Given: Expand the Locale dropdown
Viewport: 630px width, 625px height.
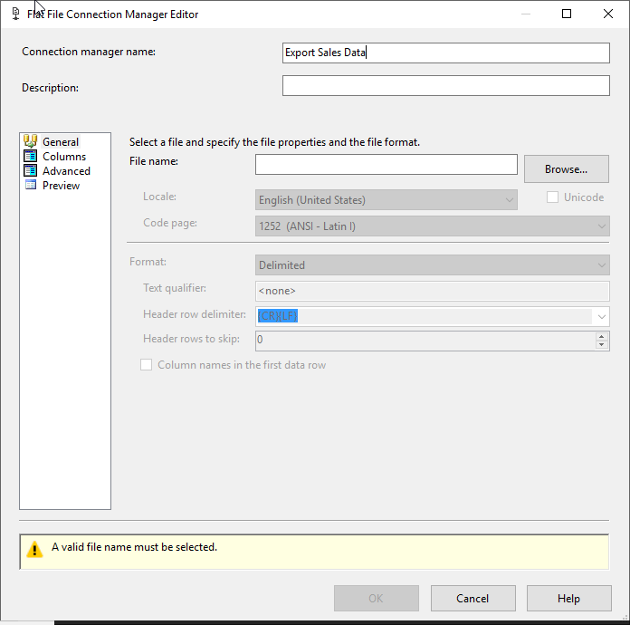Looking at the screenshot, I should coord(509,200).
